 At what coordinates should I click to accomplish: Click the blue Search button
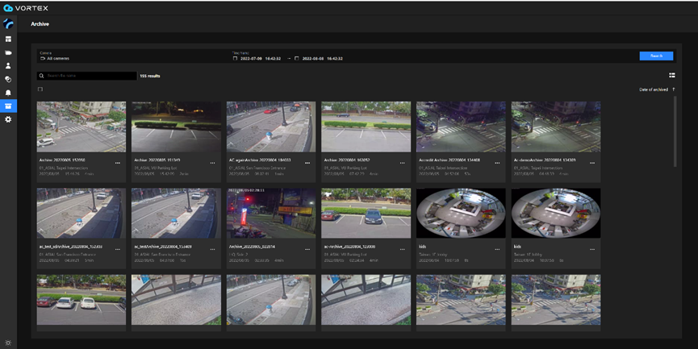click(x=656, y=56)
